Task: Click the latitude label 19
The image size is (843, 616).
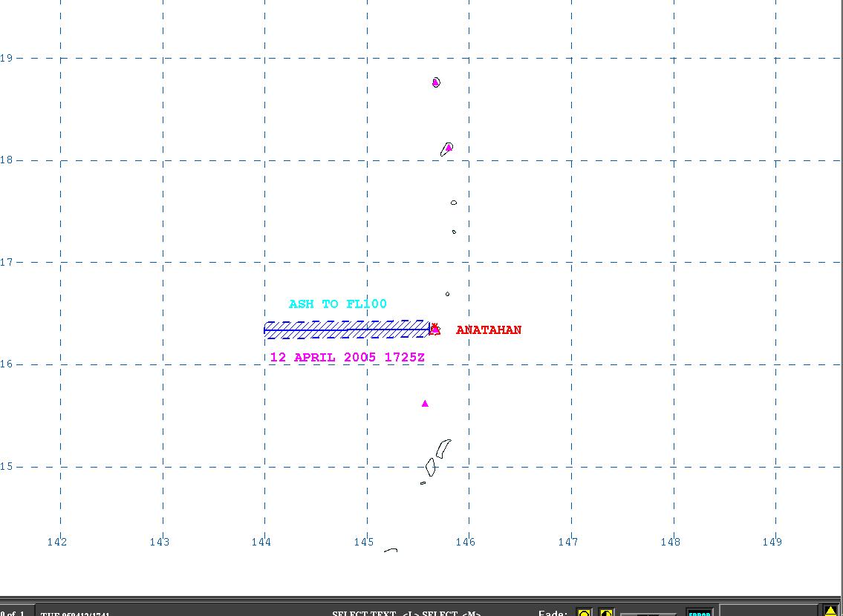Action: 7,58
